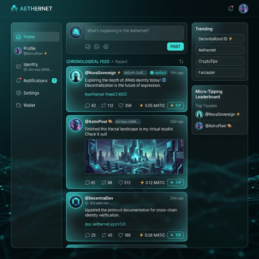Click the fractal landscape image thumbnail
The image size is (259, 259).
click(x=134, y=156)
